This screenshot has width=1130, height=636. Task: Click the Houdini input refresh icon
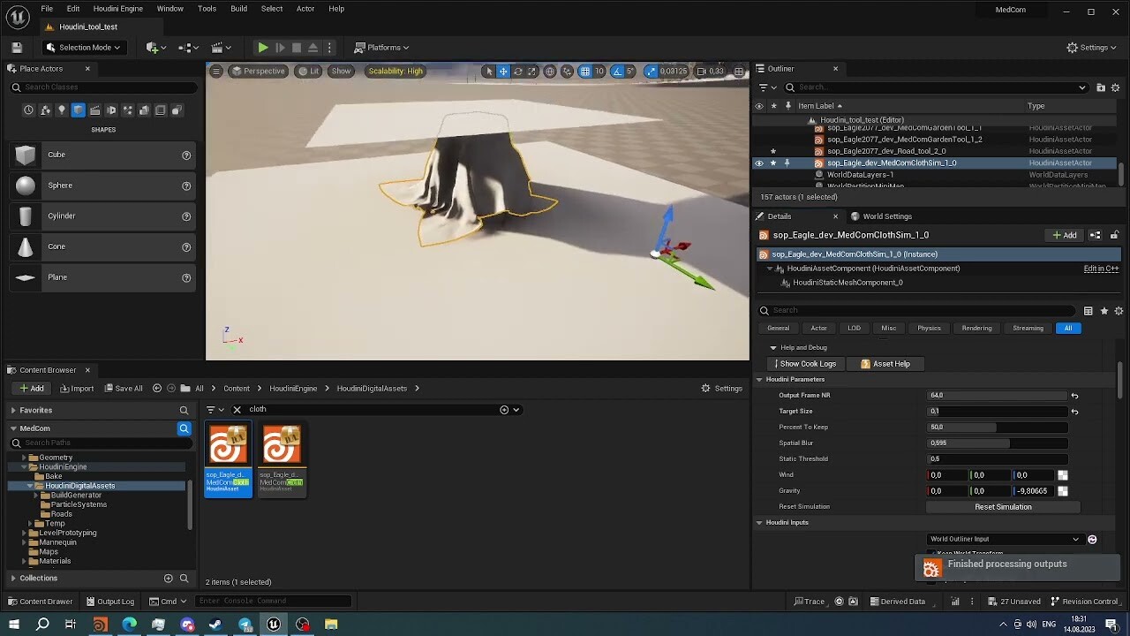pyautogui.click(x=1092, y=540)
